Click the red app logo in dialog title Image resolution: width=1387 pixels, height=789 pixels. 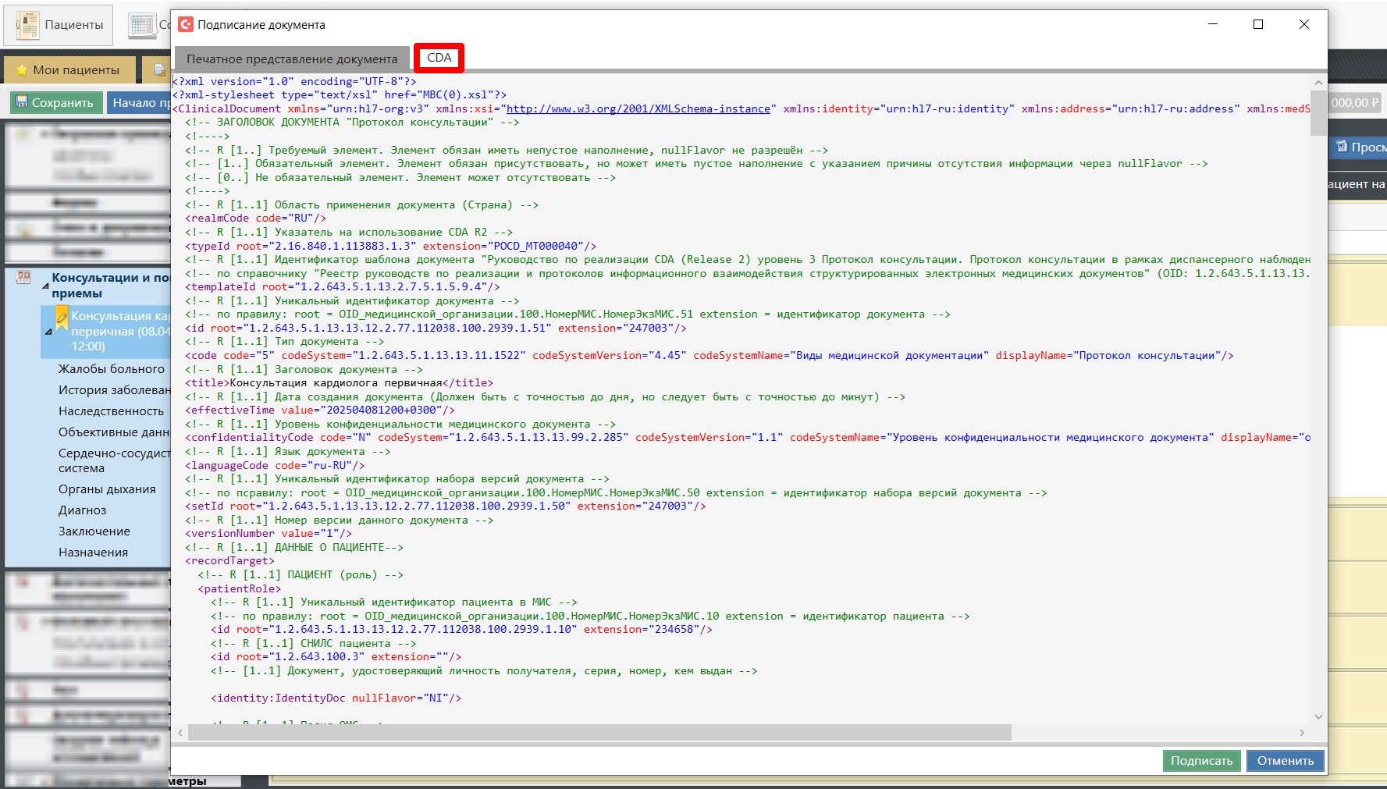coord(186,25)
